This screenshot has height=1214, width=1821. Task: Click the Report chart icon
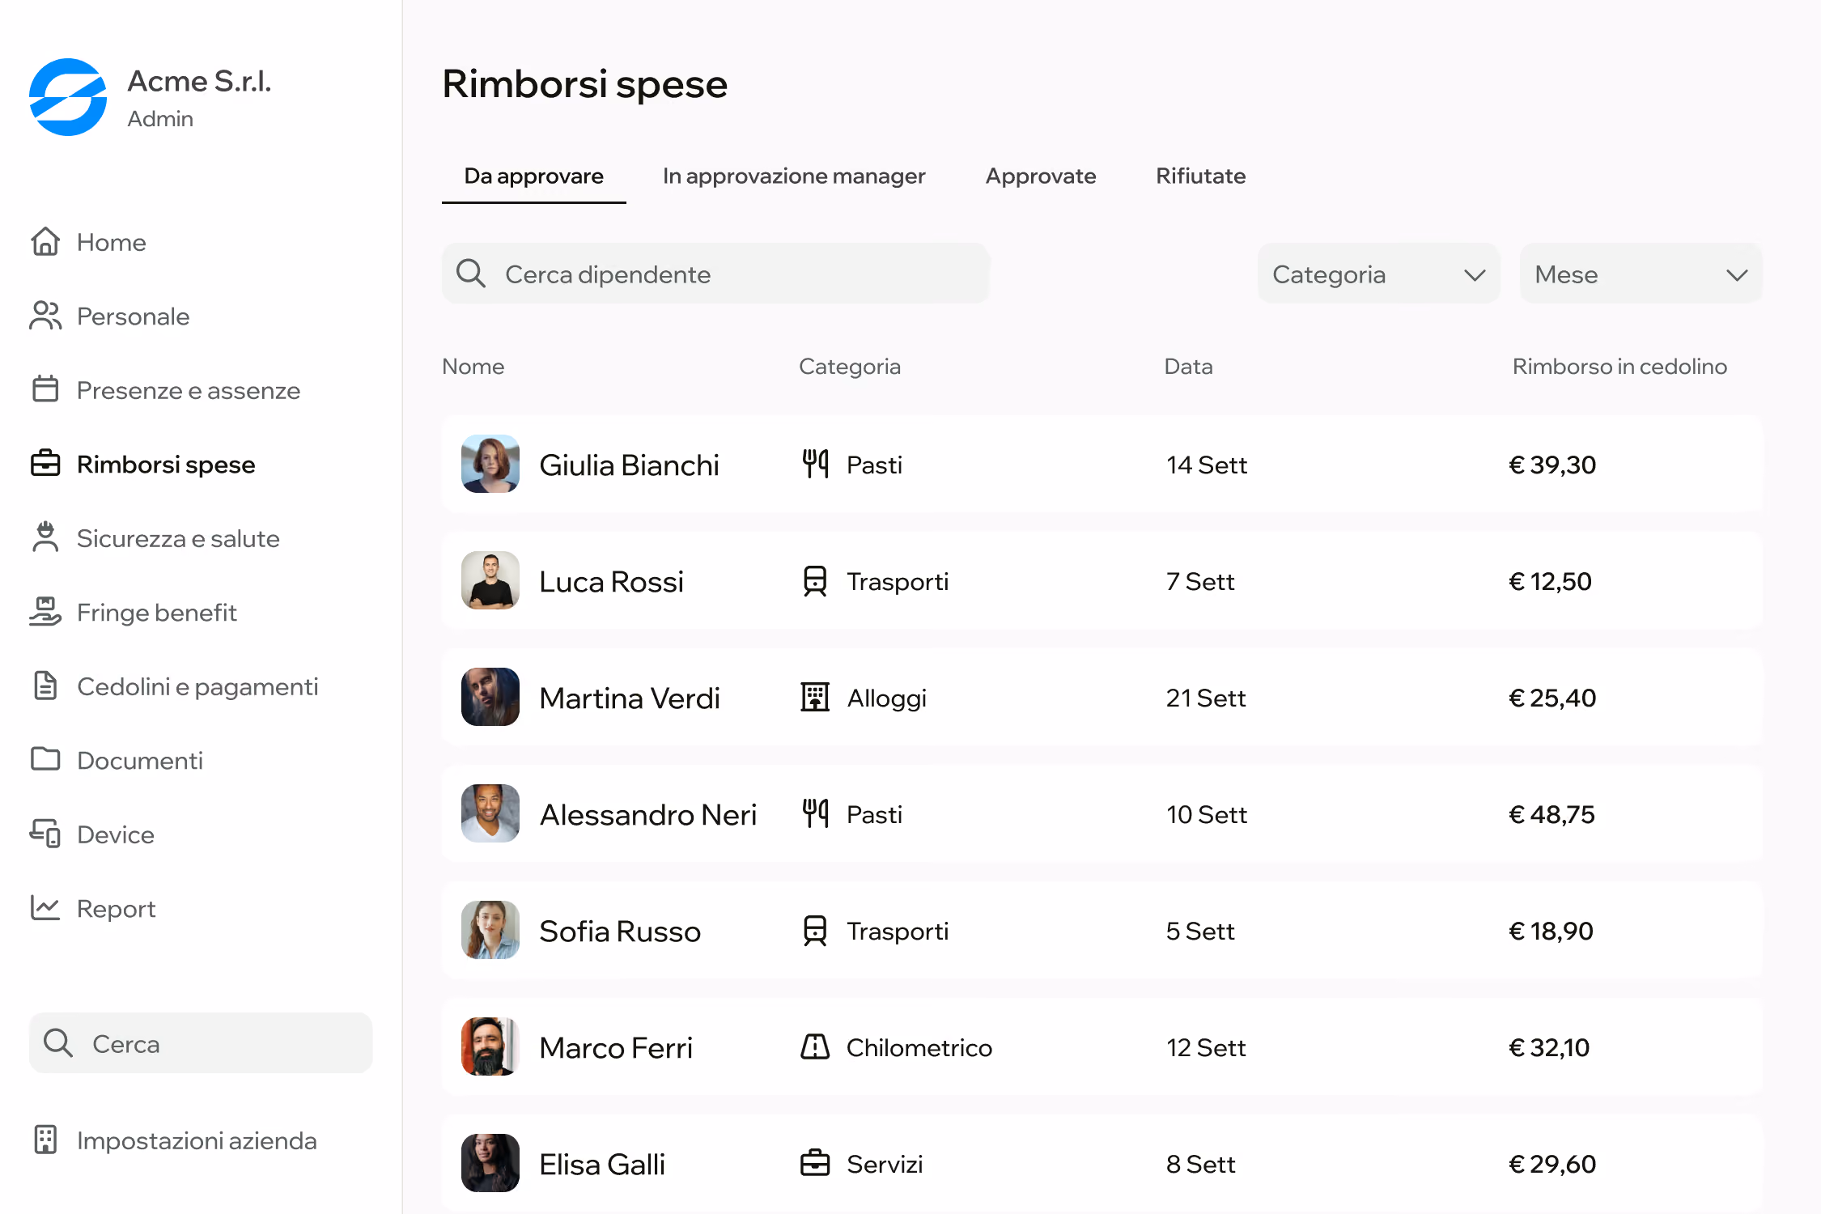tap(45, 908)
